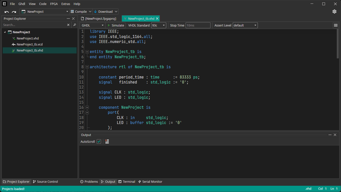Open the editor hamburger menu icon

click(336, 25)
